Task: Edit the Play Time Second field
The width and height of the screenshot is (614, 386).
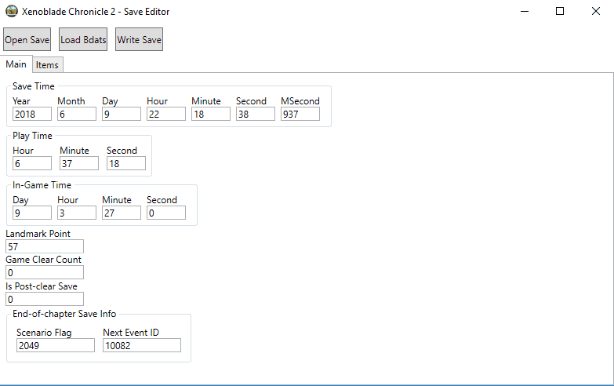Action: tap(125, 163)
